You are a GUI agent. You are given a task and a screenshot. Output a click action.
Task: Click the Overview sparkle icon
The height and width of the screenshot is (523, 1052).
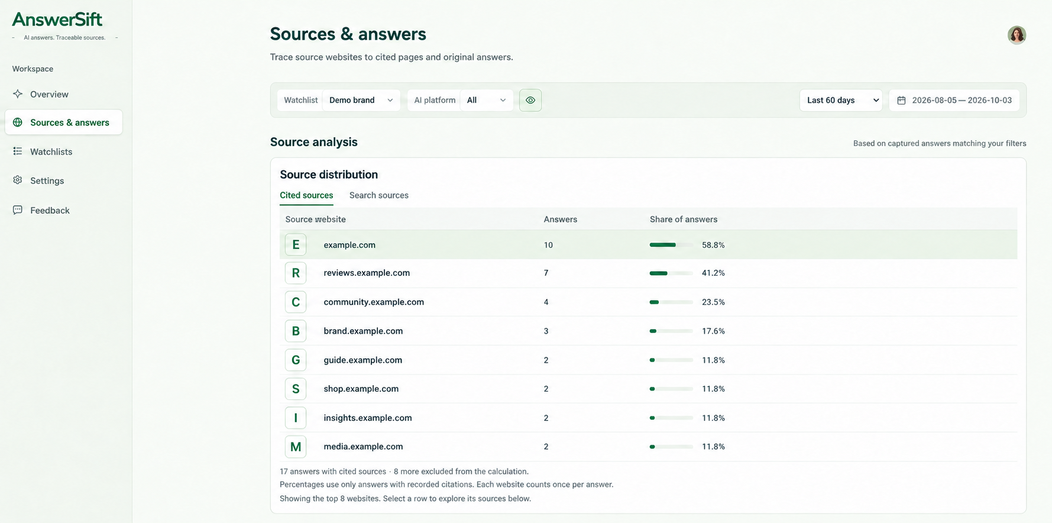point(18,94)
